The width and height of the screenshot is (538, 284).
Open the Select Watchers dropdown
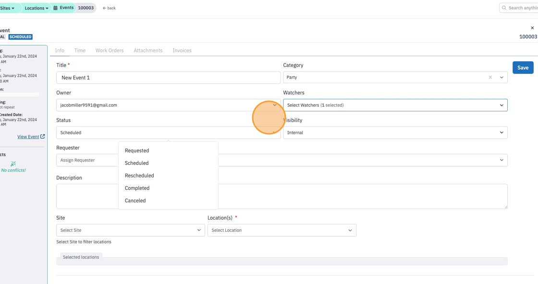point(395,105)
